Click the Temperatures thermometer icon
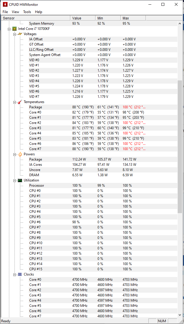The width and height of the screenshot is (184, 324). tap(20, 102)
